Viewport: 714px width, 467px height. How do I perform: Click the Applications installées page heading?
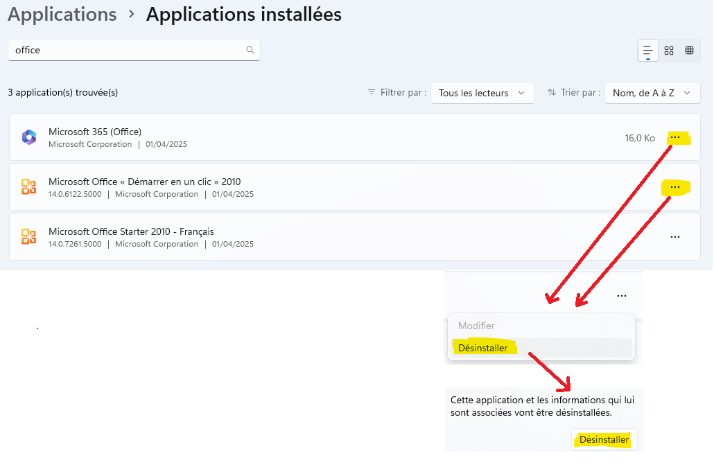point(243,15)
